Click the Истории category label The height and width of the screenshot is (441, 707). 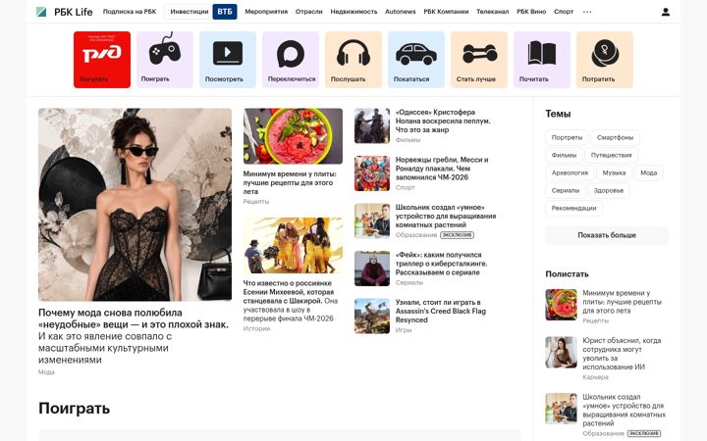coord(256,328)
